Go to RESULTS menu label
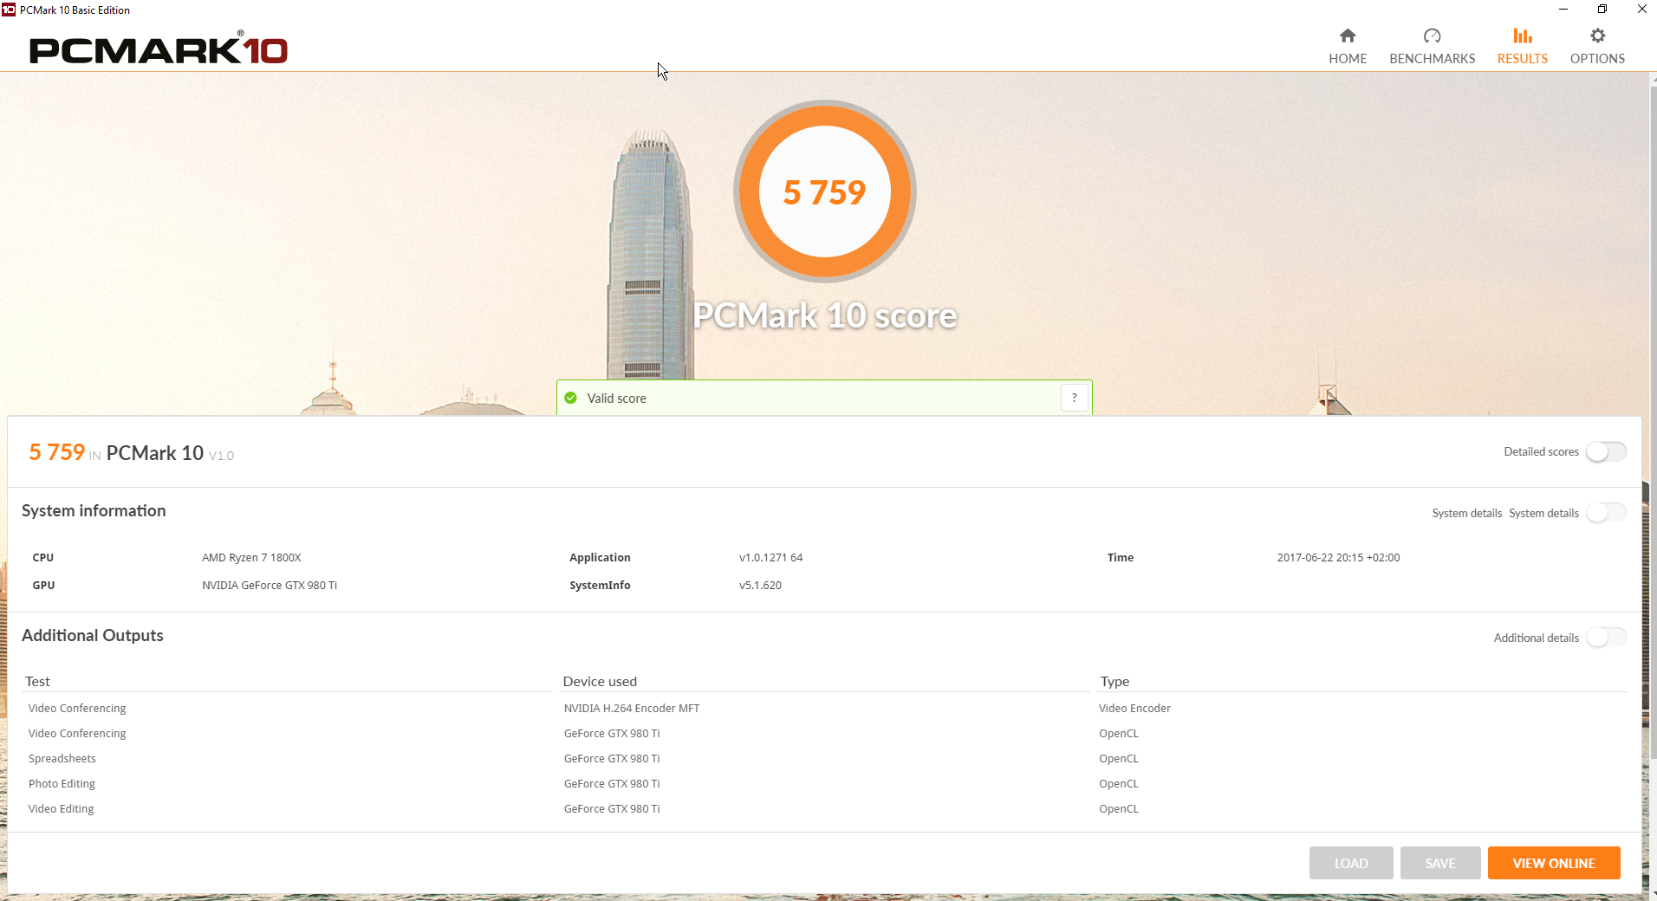This screenshot has height=901, width=1657. point(1522,59)
